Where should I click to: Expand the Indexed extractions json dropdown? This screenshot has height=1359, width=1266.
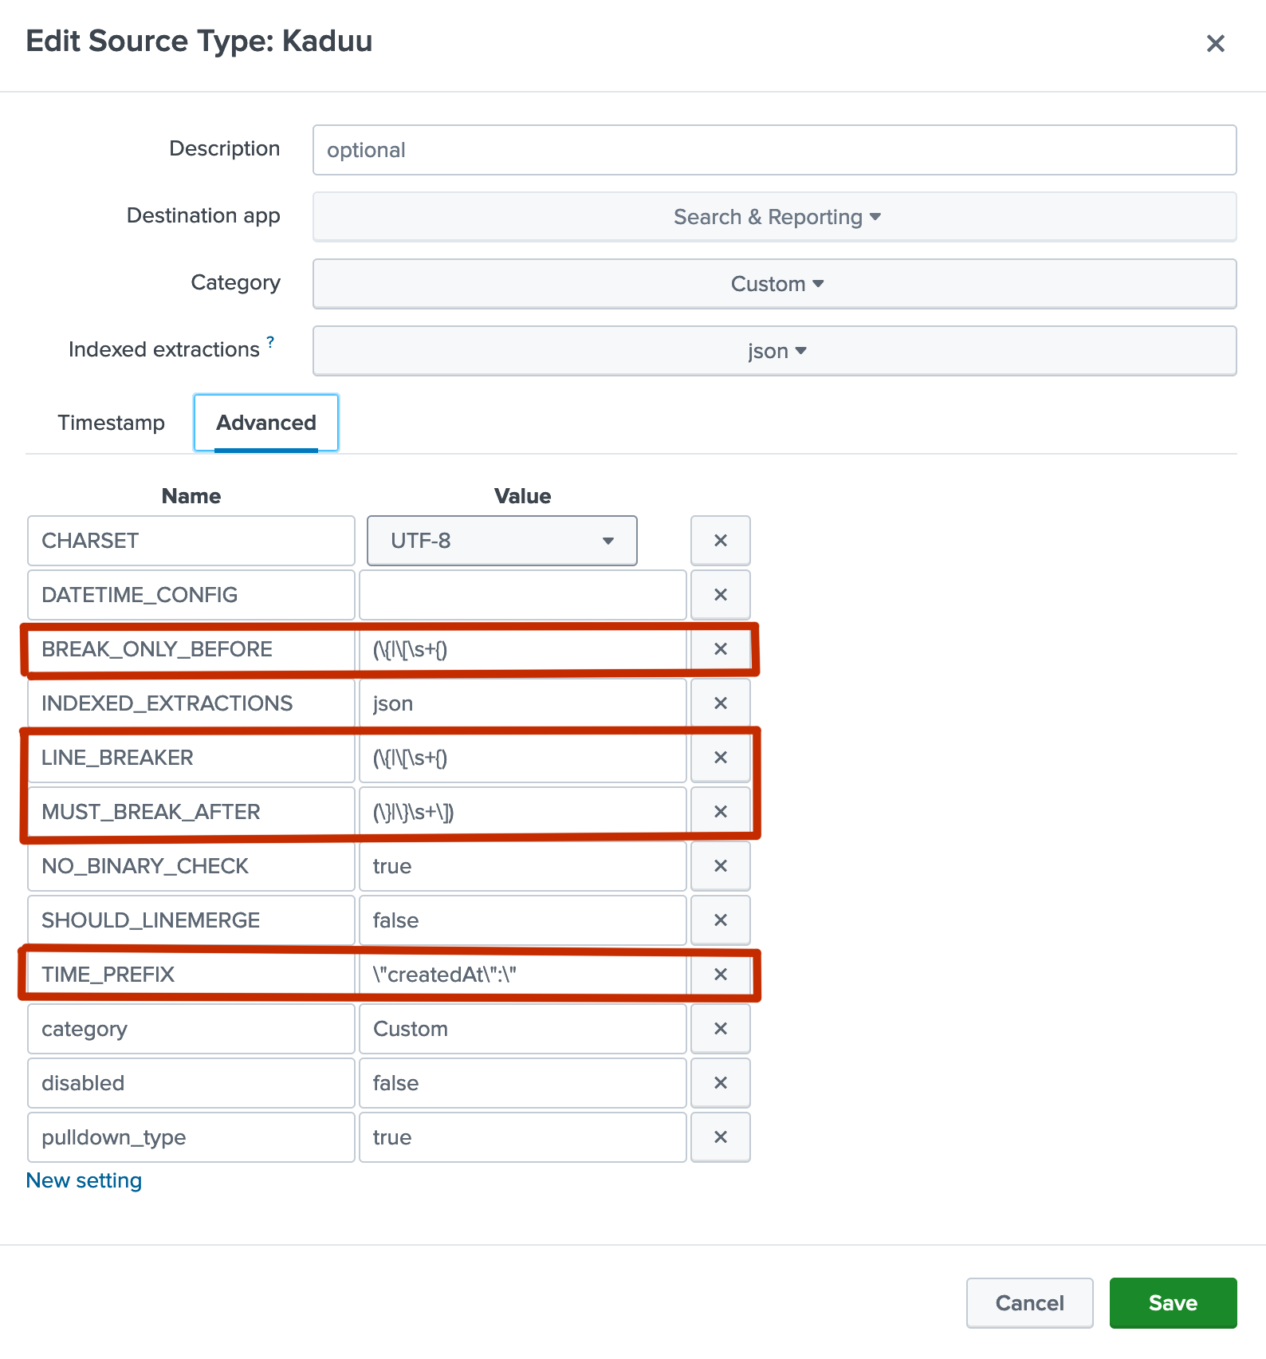click(x=775, y=351)
